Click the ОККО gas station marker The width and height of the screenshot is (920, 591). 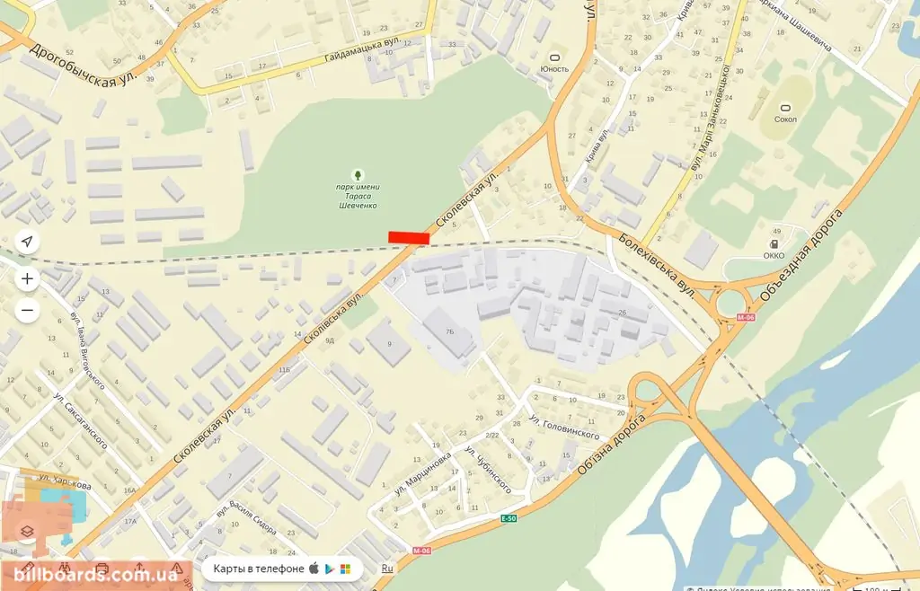[774, 244]
